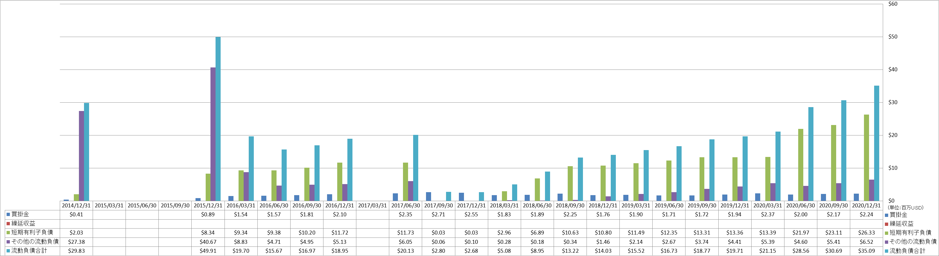Click the $0.41 accounts payable cell
Screen dimensions: 939x256
point(76,215)
